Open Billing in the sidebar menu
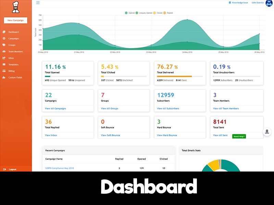Screen dimensions: 274x205 click(12, 71)
